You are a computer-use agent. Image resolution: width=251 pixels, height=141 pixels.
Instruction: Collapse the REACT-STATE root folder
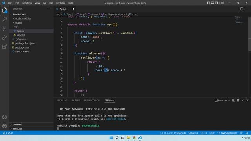click(32, 14)
